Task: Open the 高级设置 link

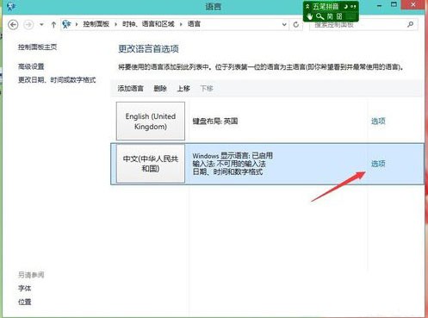Action: (31, 66)
